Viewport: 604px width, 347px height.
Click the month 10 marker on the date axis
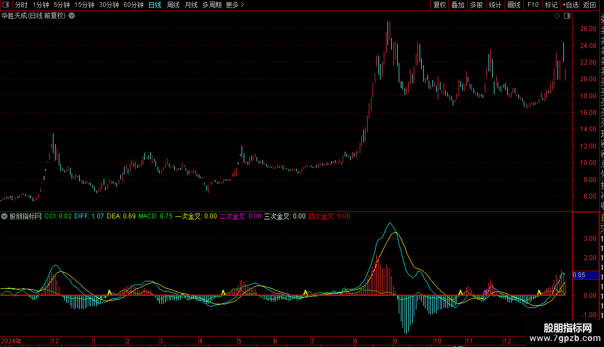click(438, 341)
